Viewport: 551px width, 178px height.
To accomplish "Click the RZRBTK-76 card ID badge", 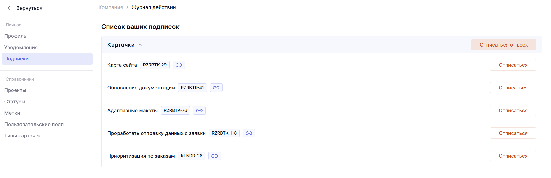I will click(175, 111).
